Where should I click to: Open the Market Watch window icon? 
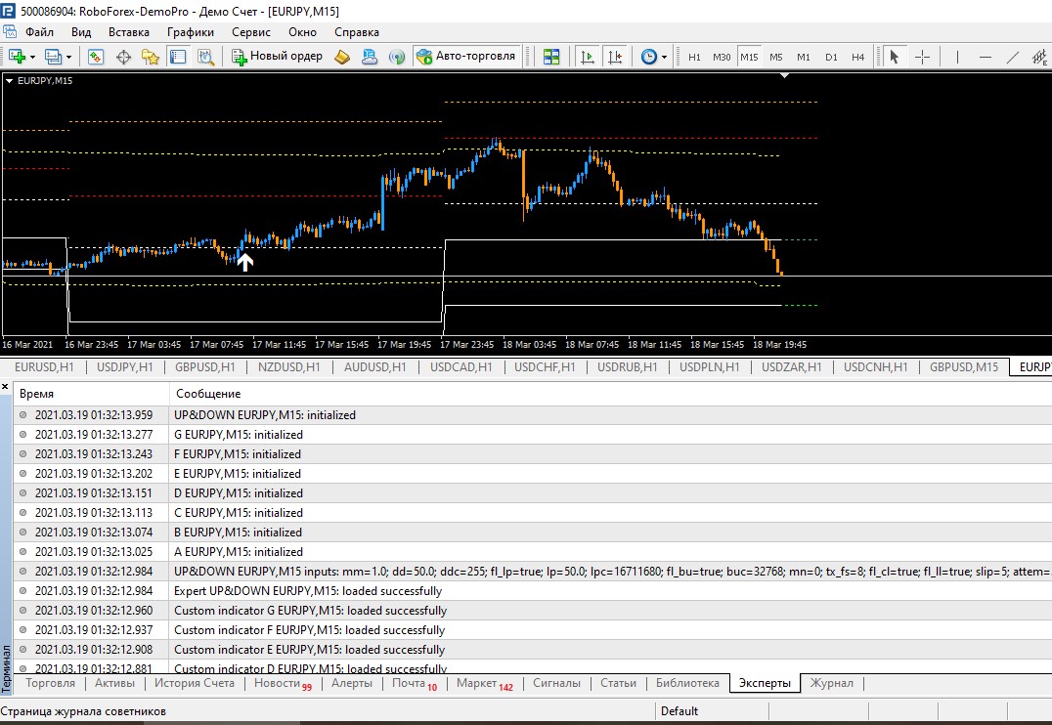point(96,57)
